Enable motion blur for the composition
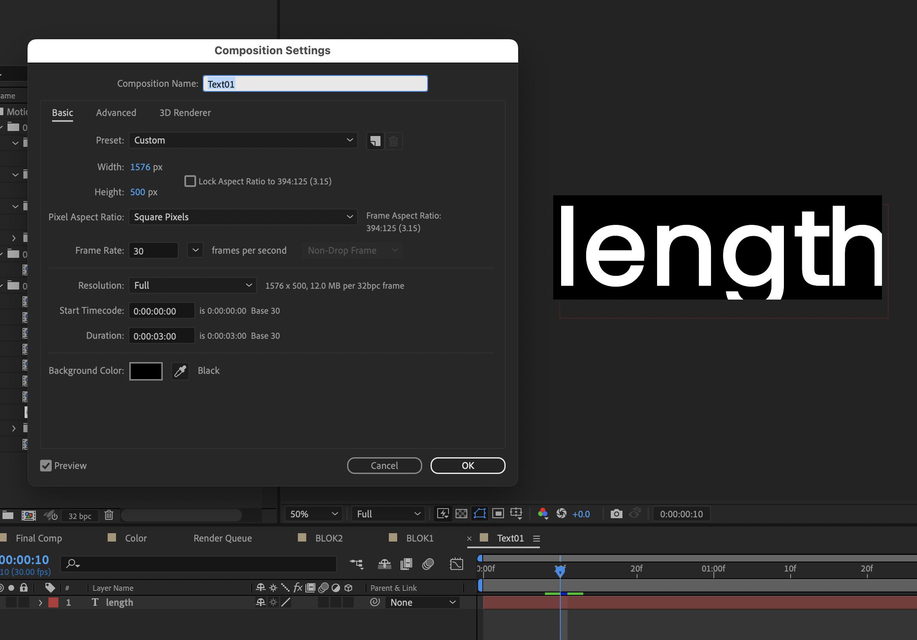Image resolution: width=917 pixels, height=640 pixels. coord(428,564)
